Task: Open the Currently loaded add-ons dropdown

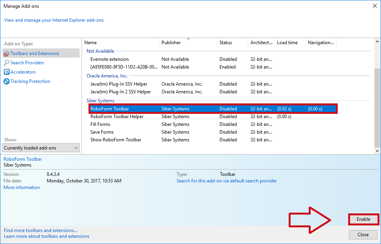Action: [41, 148]
